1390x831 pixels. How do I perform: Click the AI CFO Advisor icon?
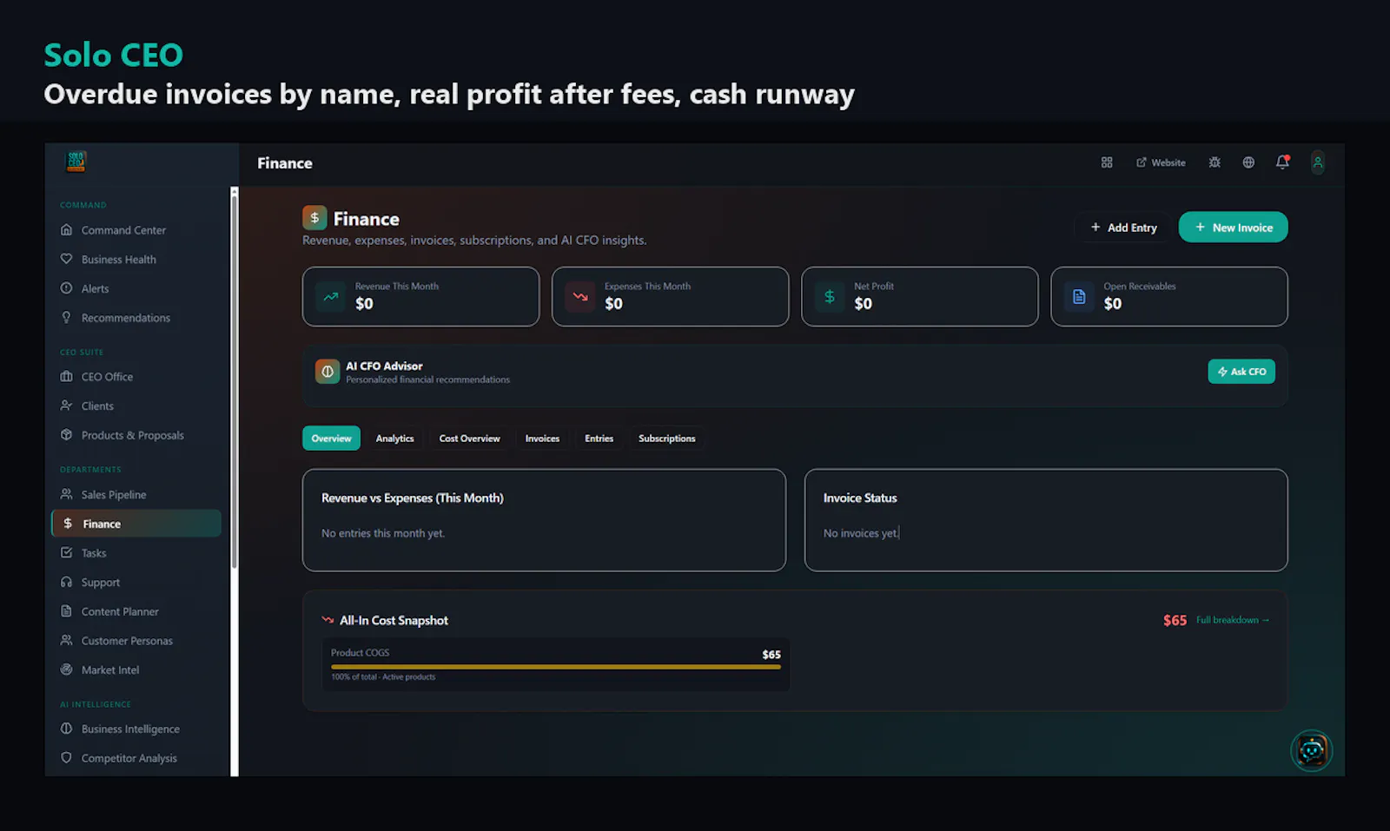pyautogui.click(x=328, y=372)
